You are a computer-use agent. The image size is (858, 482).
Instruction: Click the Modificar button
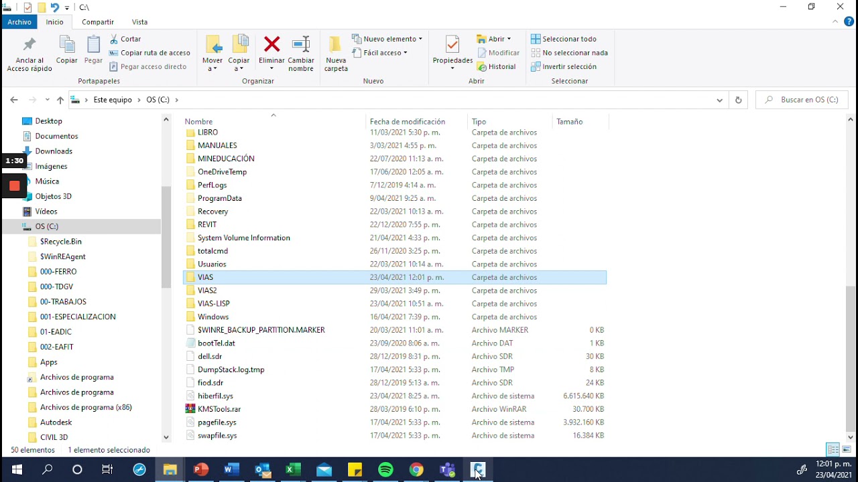click(x=498, y=53)
